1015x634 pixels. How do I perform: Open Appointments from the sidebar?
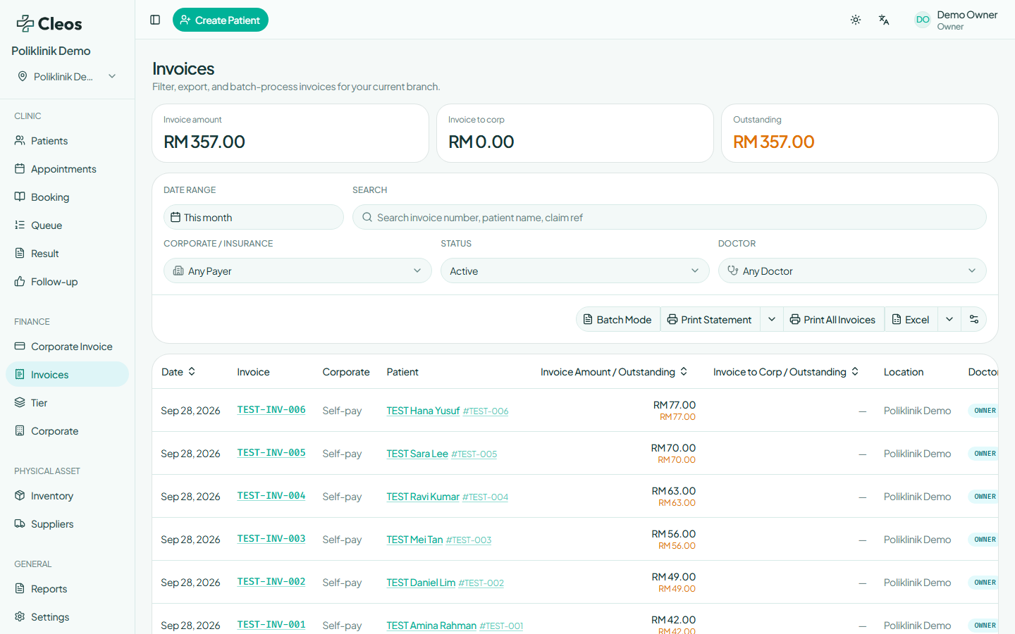click(67, 169)
